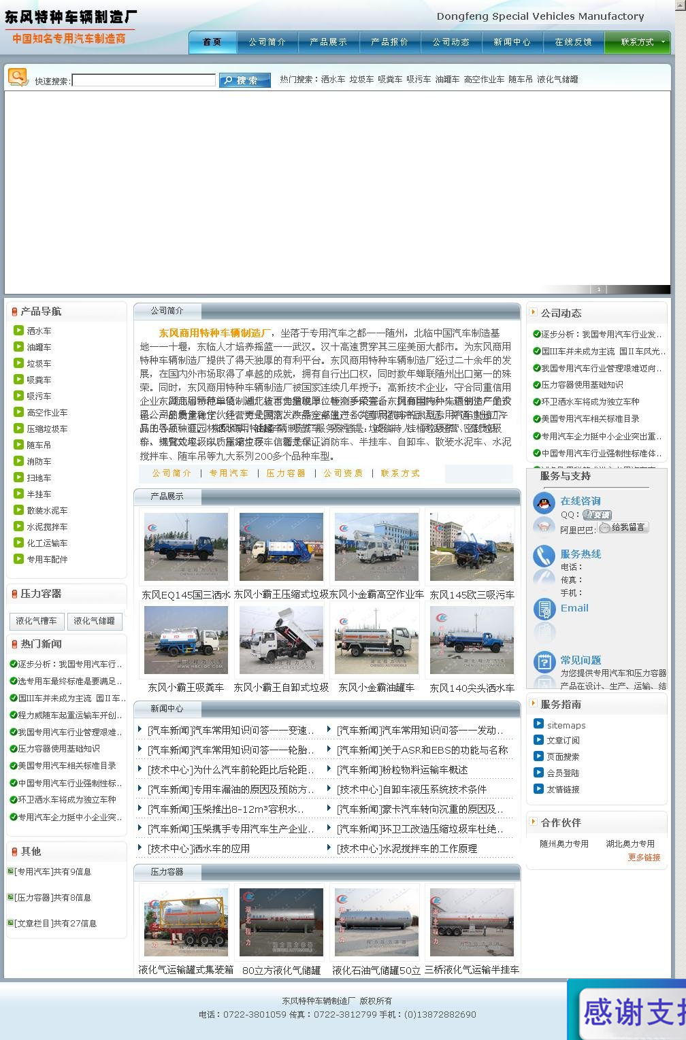Click the 搜索 search button
Screen dimensions: 686x1040
[245, 80]
